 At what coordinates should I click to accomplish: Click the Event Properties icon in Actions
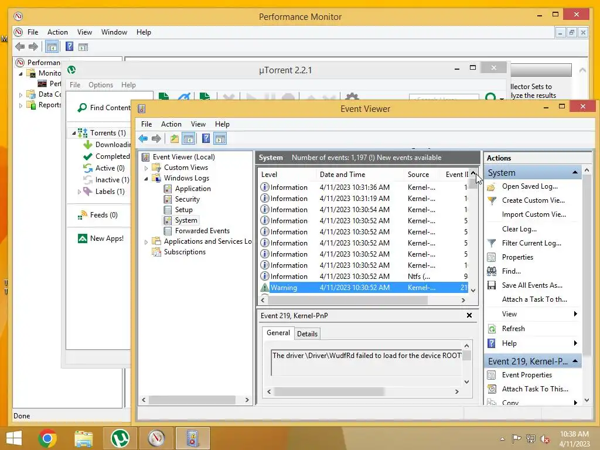(492, 375)
